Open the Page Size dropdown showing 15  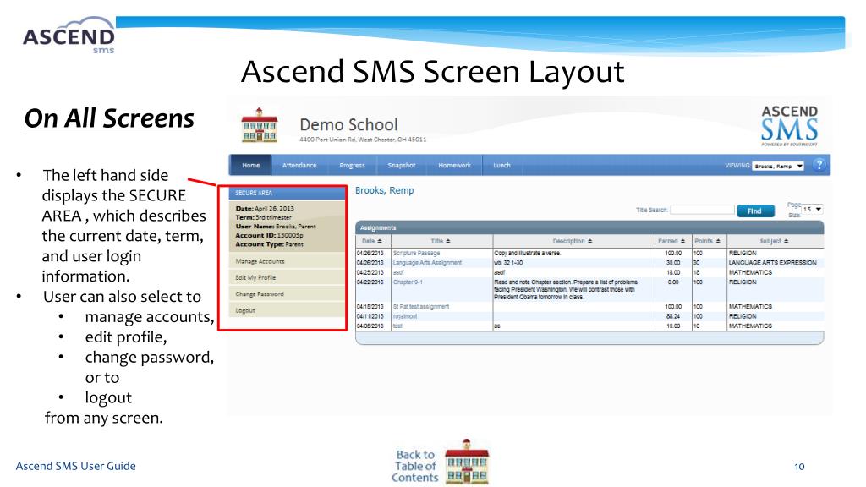point(813,210)
